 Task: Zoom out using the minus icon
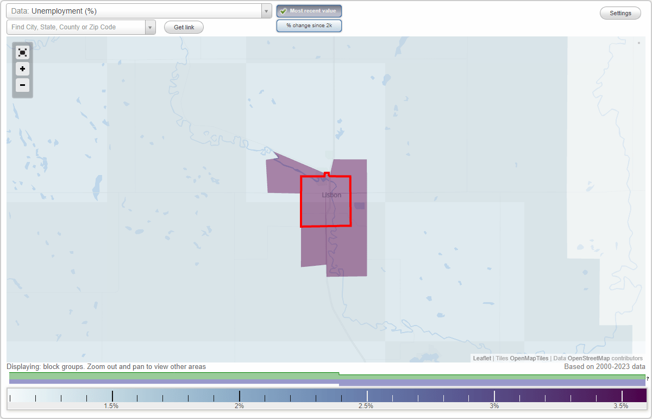coord(22,85)
